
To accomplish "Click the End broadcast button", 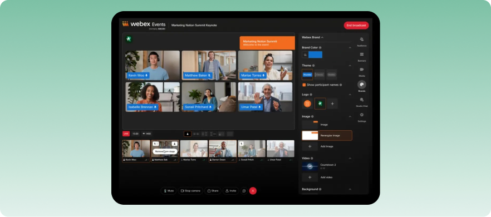I will point(356,26).
